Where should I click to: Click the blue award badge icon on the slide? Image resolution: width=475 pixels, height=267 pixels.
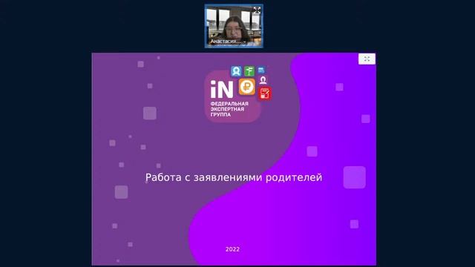pyautogui.click(x=236, y=71)
